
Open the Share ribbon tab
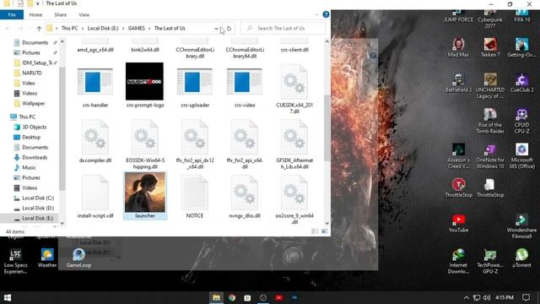pos(60,15)
